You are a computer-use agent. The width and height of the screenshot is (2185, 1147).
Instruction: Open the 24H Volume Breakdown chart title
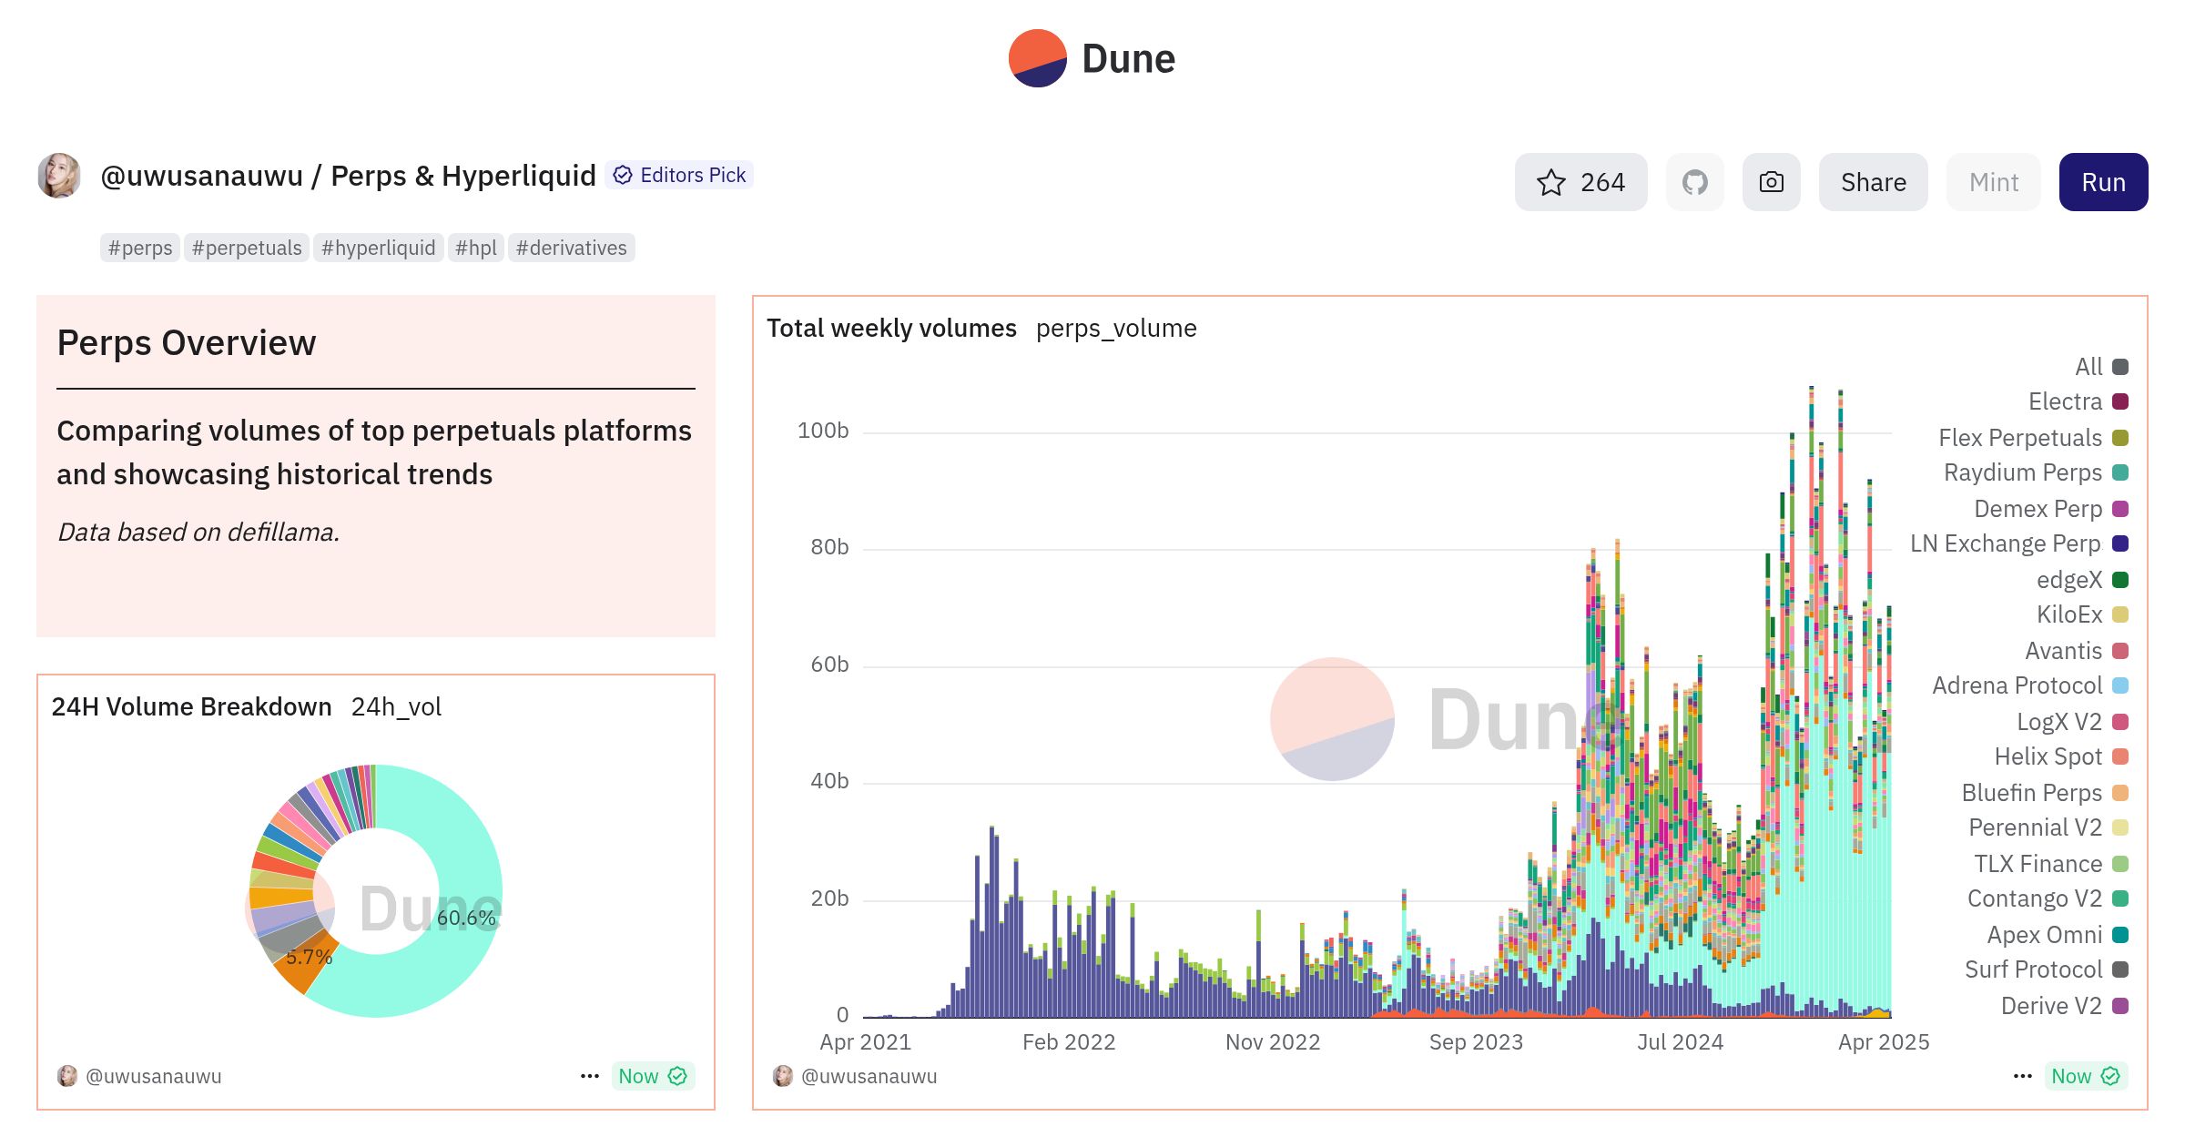point(191,706)
